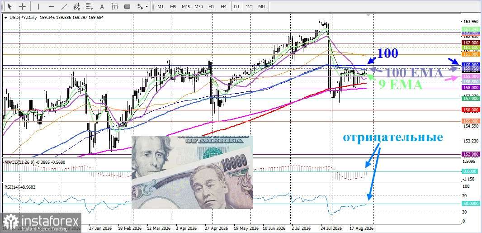Click the 158.500 pale blue price label
Viewport: 482px width, 233px height.
471,82
